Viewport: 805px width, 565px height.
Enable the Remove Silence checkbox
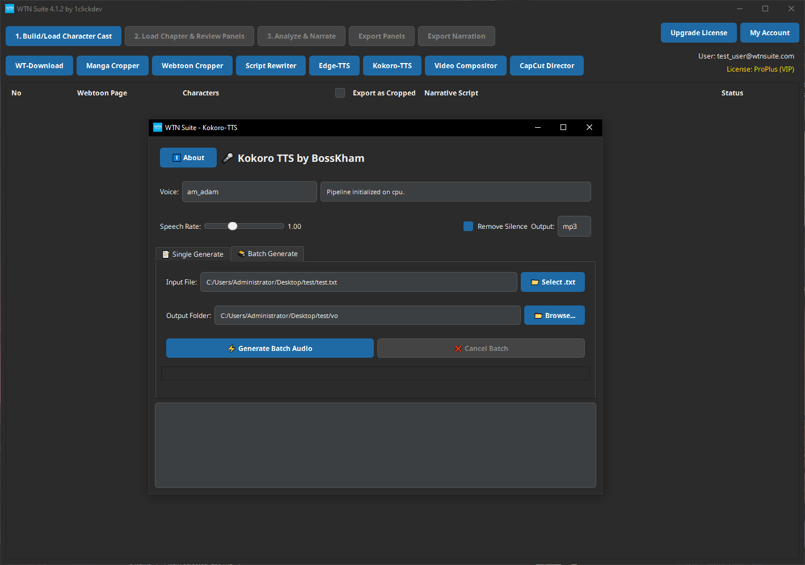(468, 226)
